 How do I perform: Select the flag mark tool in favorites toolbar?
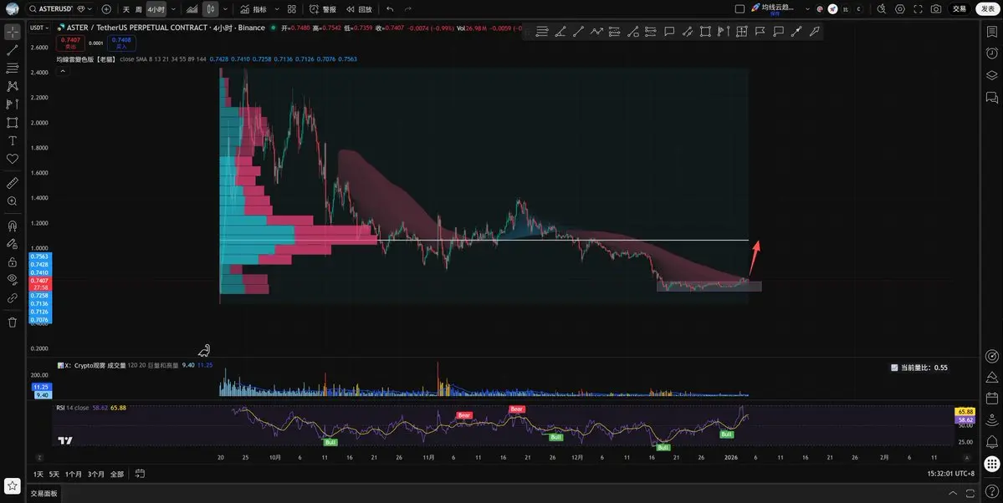[x=760, y=31]
